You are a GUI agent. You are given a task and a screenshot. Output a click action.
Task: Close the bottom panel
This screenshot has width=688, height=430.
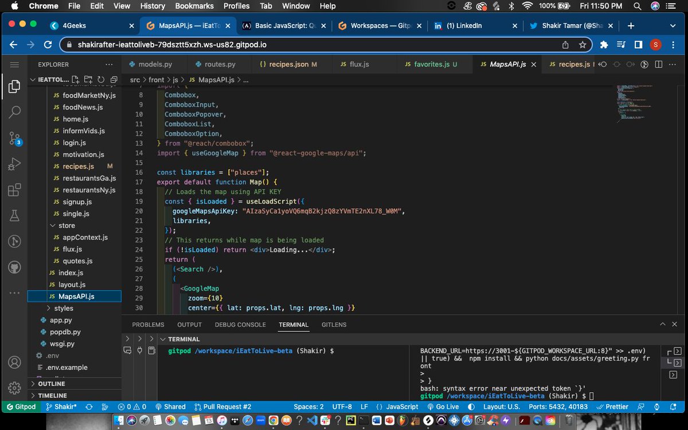[674, 325]
